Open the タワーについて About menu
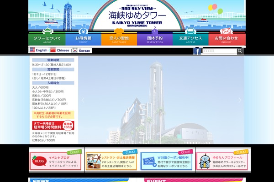The width and height of the screenshot is (274, 182). tap(47, 39)
